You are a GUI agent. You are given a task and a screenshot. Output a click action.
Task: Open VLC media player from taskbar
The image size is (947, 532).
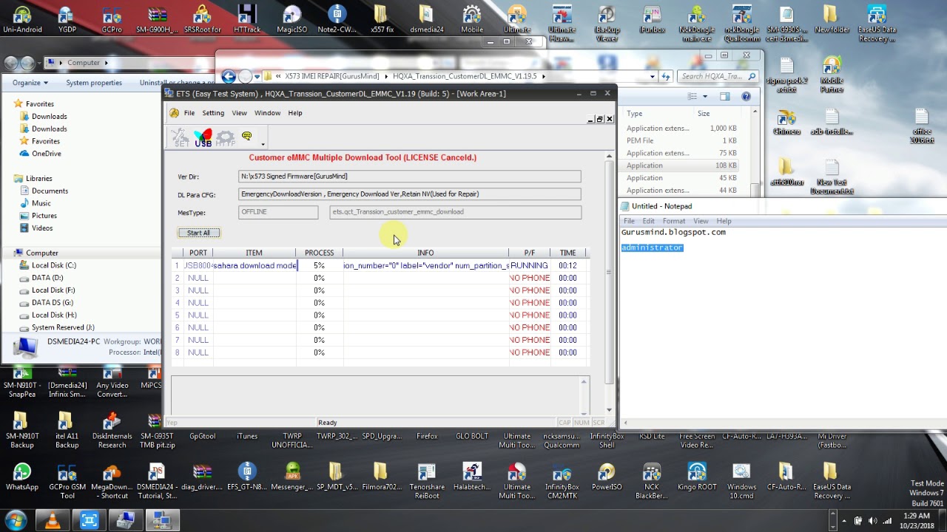53,521
